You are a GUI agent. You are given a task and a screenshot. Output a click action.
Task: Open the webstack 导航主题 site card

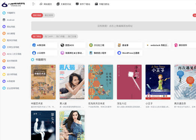tap(158, 45)
